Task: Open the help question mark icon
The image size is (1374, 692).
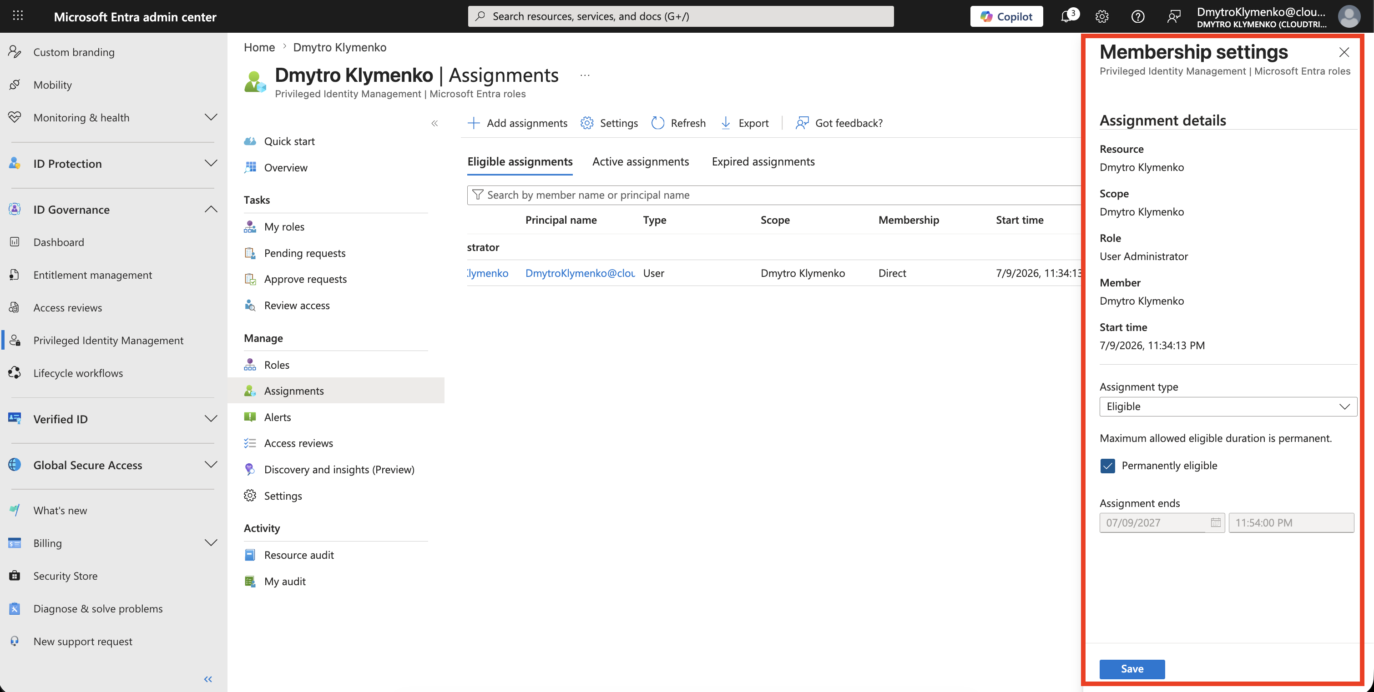Action: coord(1138,16)
